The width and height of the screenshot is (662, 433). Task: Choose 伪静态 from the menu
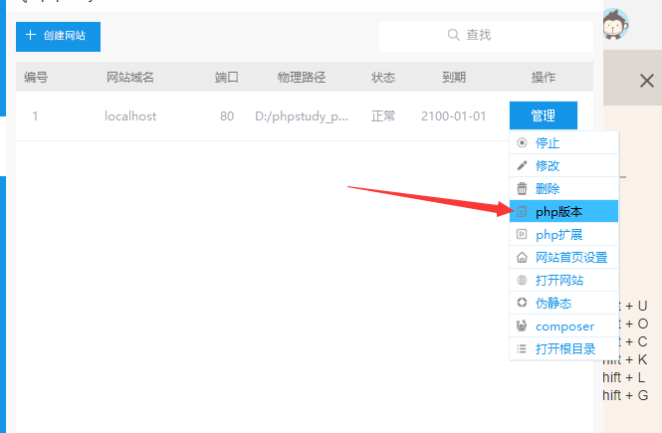564,303
